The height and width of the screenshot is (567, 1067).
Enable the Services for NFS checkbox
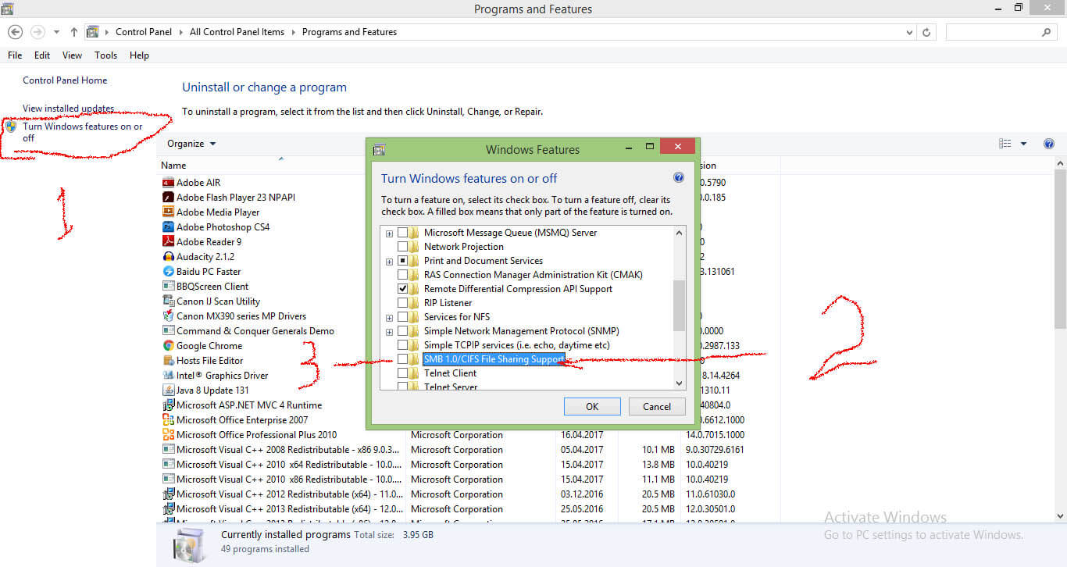[403, 317]
